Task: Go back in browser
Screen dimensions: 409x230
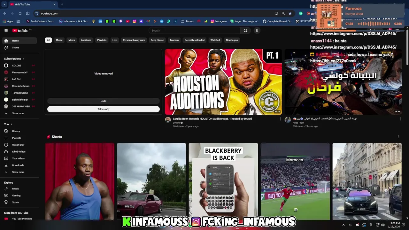Action: click(x=4, y=13)
